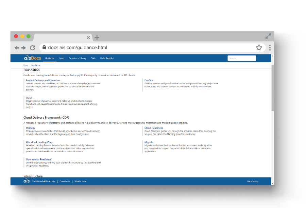
Task: Open the Operational Readiness link
Action: [x=38, y=160]
